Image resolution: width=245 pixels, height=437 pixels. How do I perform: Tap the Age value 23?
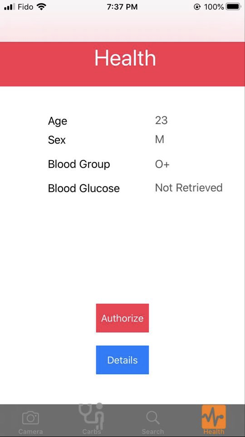tap(162, 121)
